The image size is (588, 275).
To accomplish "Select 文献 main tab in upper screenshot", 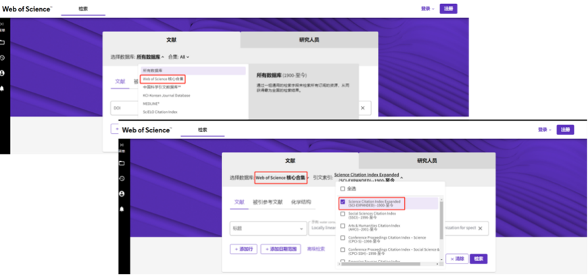I will [172, 40].
